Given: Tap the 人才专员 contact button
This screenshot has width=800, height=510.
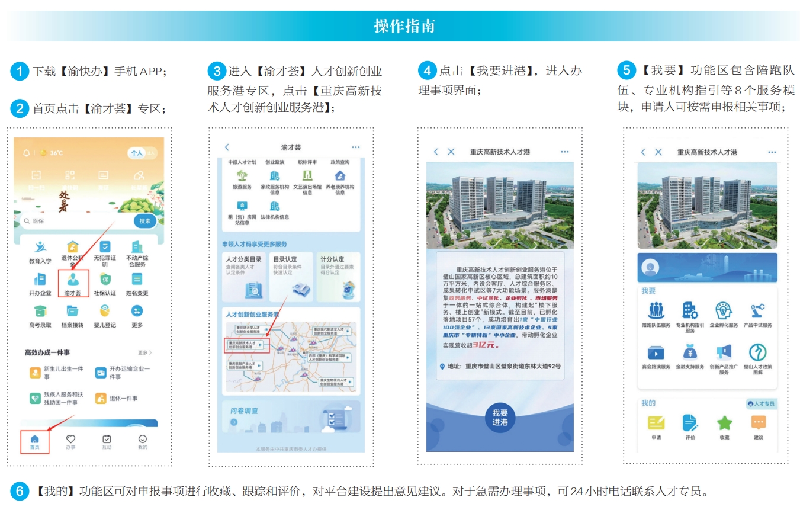Looking at the screenshot, I should tap(761, 404).
